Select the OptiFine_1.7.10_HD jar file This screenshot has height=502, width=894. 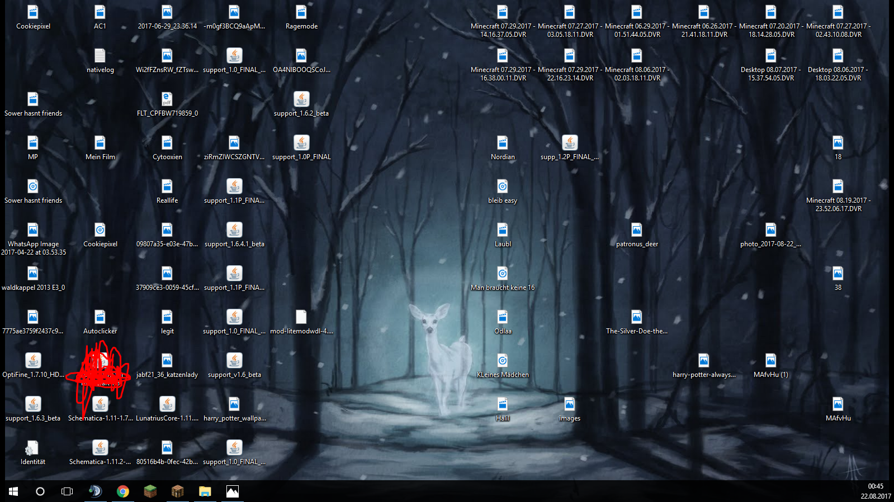(33, 361)
